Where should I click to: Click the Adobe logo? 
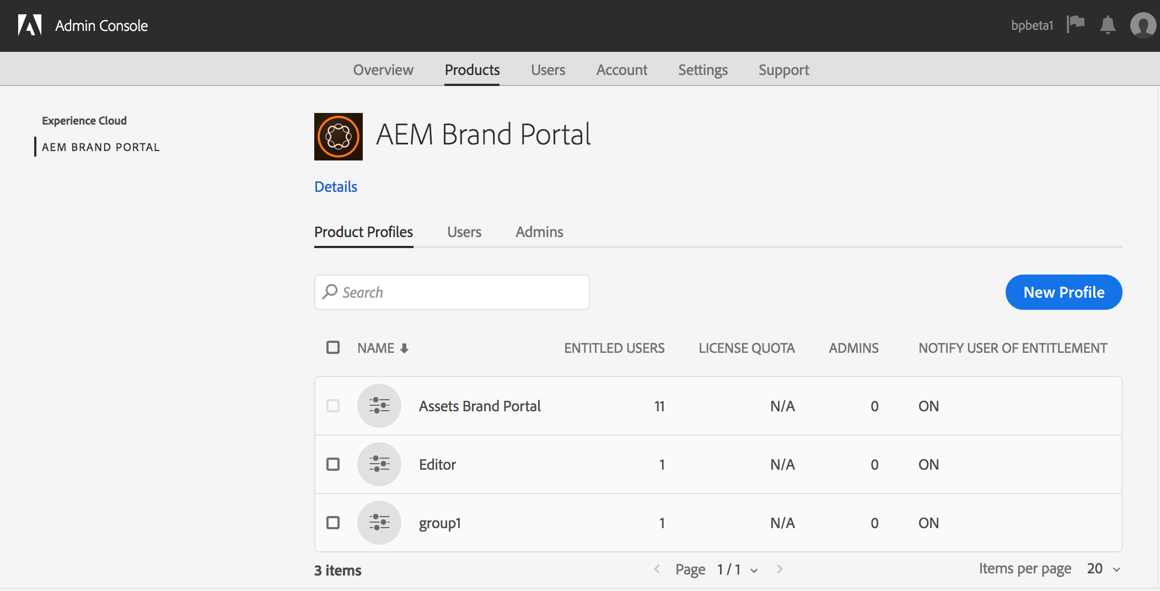point(30,25)
